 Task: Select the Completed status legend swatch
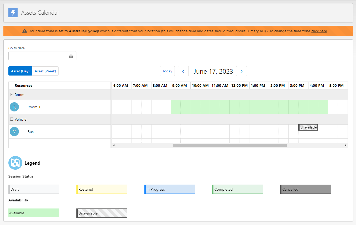pos(238,189)
